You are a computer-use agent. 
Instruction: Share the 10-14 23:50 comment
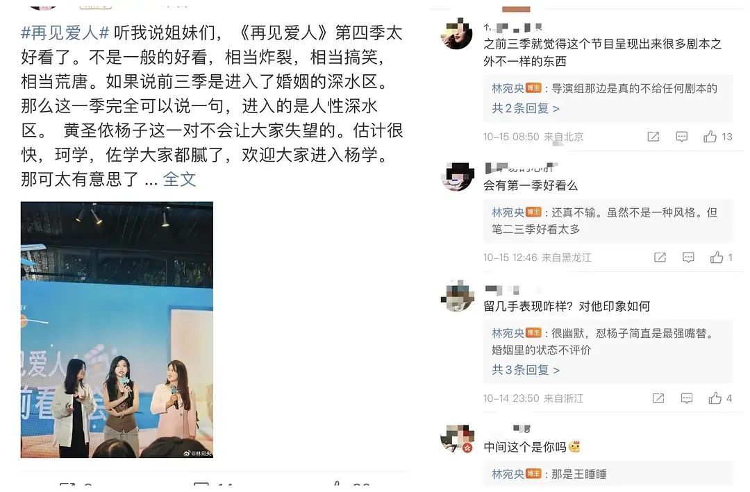click(x=658, y=398)
